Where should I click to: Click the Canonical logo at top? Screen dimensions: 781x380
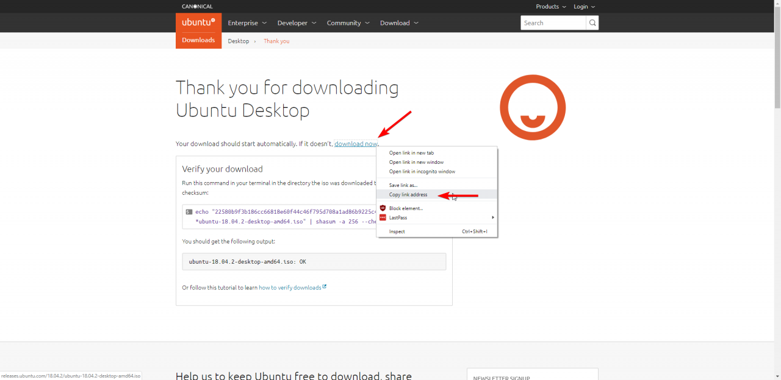197,7
